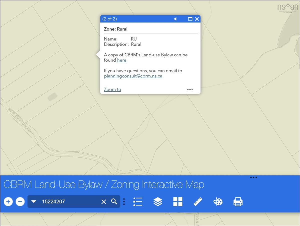Open the Layer List widget
300x226 pixels.
pos(158,201)
